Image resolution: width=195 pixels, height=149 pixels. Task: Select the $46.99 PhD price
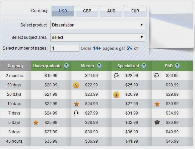click(x=172, y=141)
